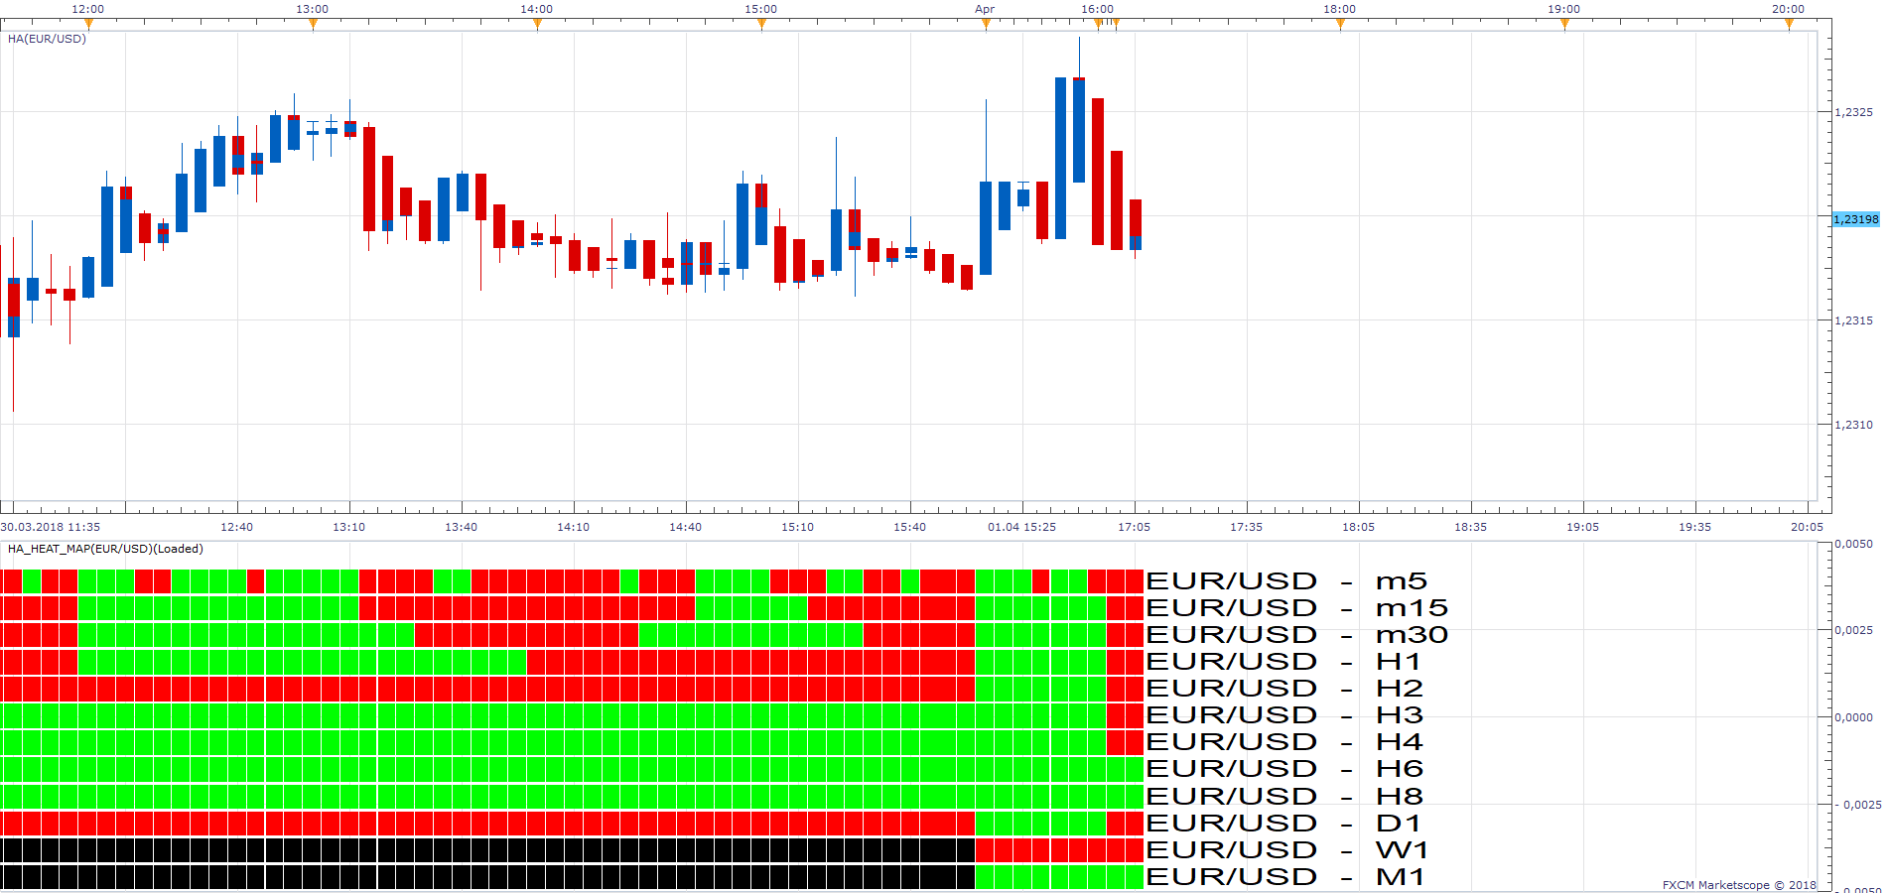Select the EUR/USD - W1 heat map label
Viewport: 1889px width, 893px height.
click(x=1287, y=850)
